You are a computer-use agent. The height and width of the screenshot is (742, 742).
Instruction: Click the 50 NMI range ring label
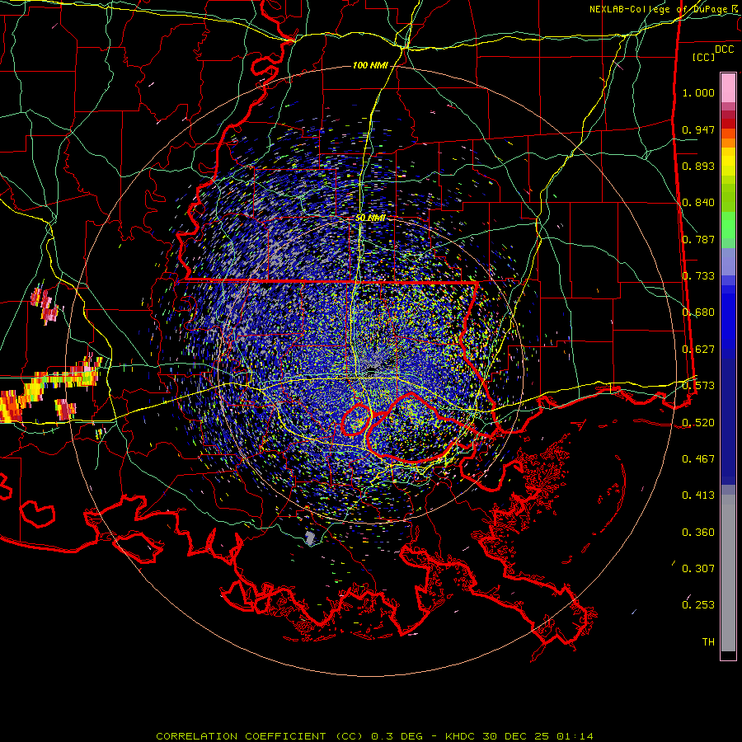[370, 218]
